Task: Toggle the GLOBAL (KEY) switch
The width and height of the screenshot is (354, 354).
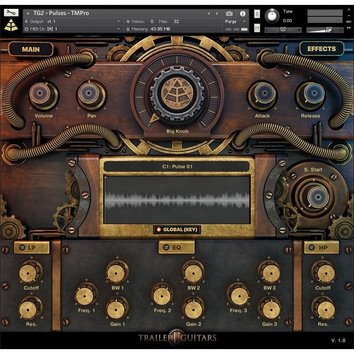Action: pos(177,229)
